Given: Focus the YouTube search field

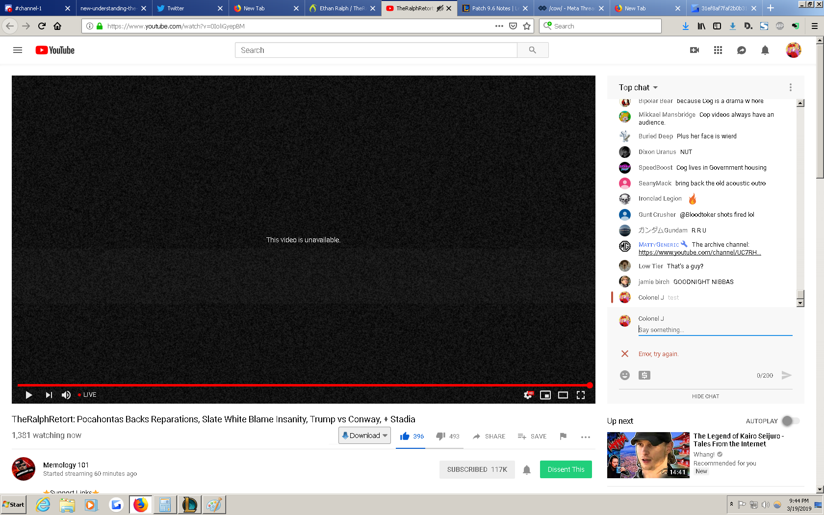Looking at the screenshot, I should [376, 50].
